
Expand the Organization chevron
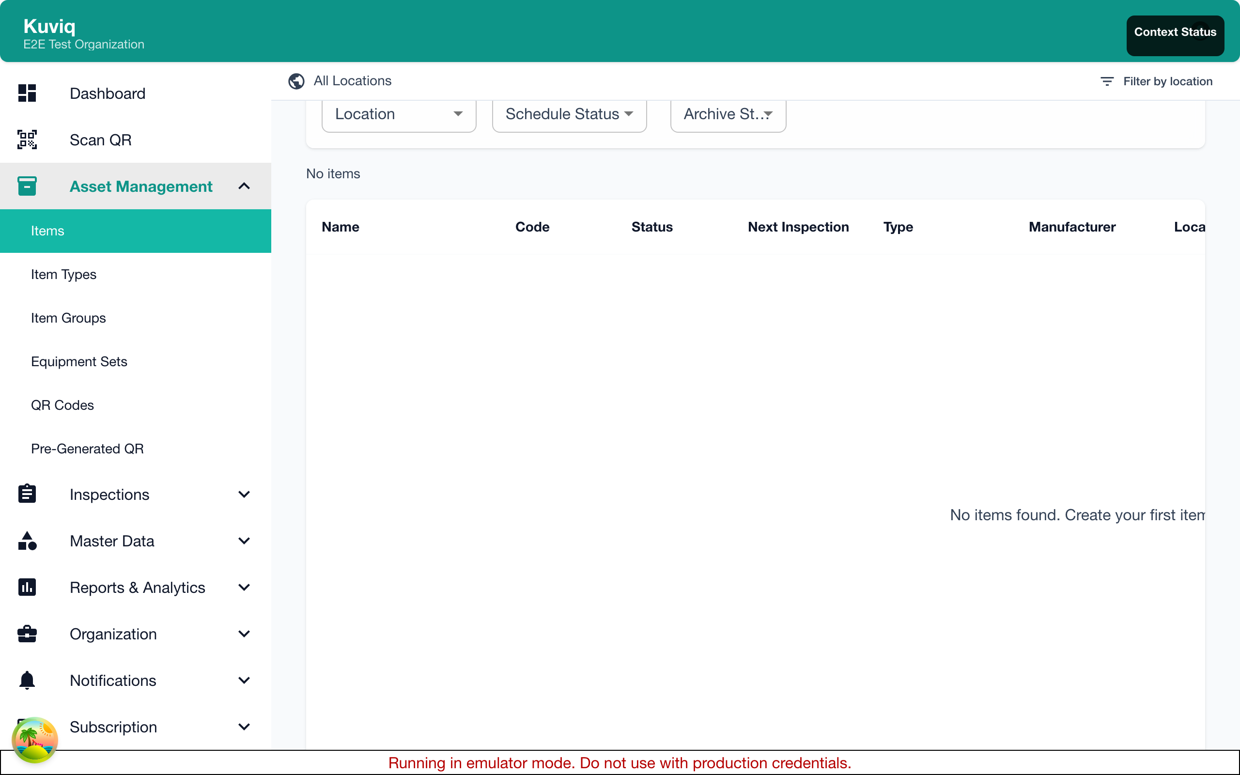click(244, 634)
